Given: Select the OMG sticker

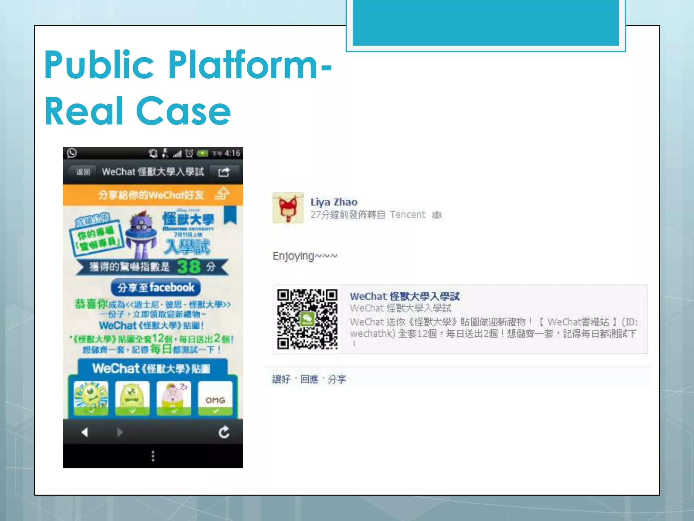Looking at the screenshot, I should click(x=215, y=398).
